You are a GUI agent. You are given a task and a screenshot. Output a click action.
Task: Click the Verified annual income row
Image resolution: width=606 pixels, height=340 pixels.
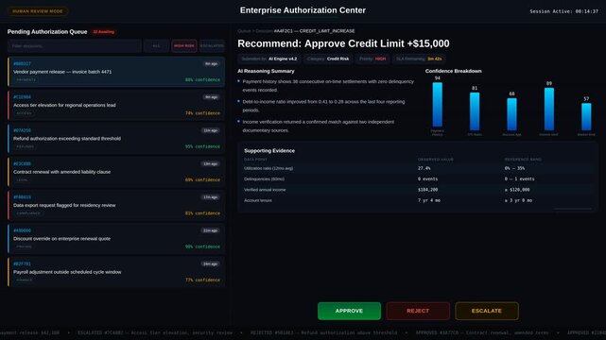click(418, 190)
